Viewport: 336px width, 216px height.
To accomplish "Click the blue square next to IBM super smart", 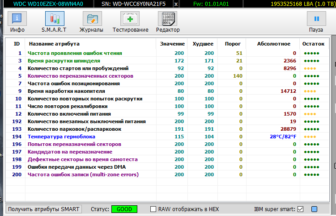I will coord(314,209).
